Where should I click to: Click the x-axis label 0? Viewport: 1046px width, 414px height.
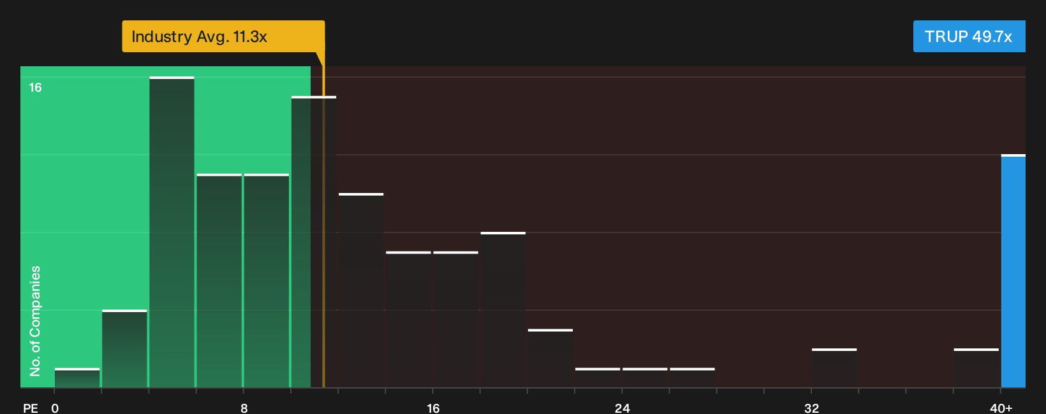coord(55,408)
